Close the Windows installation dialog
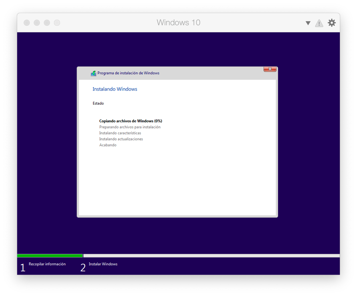357x296 pixels. click(270, 69)
